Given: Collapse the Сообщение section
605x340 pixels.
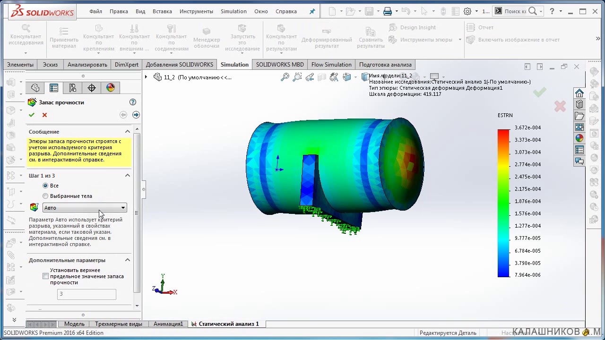Looking at the screenshot, I should [x=127, y=132].
